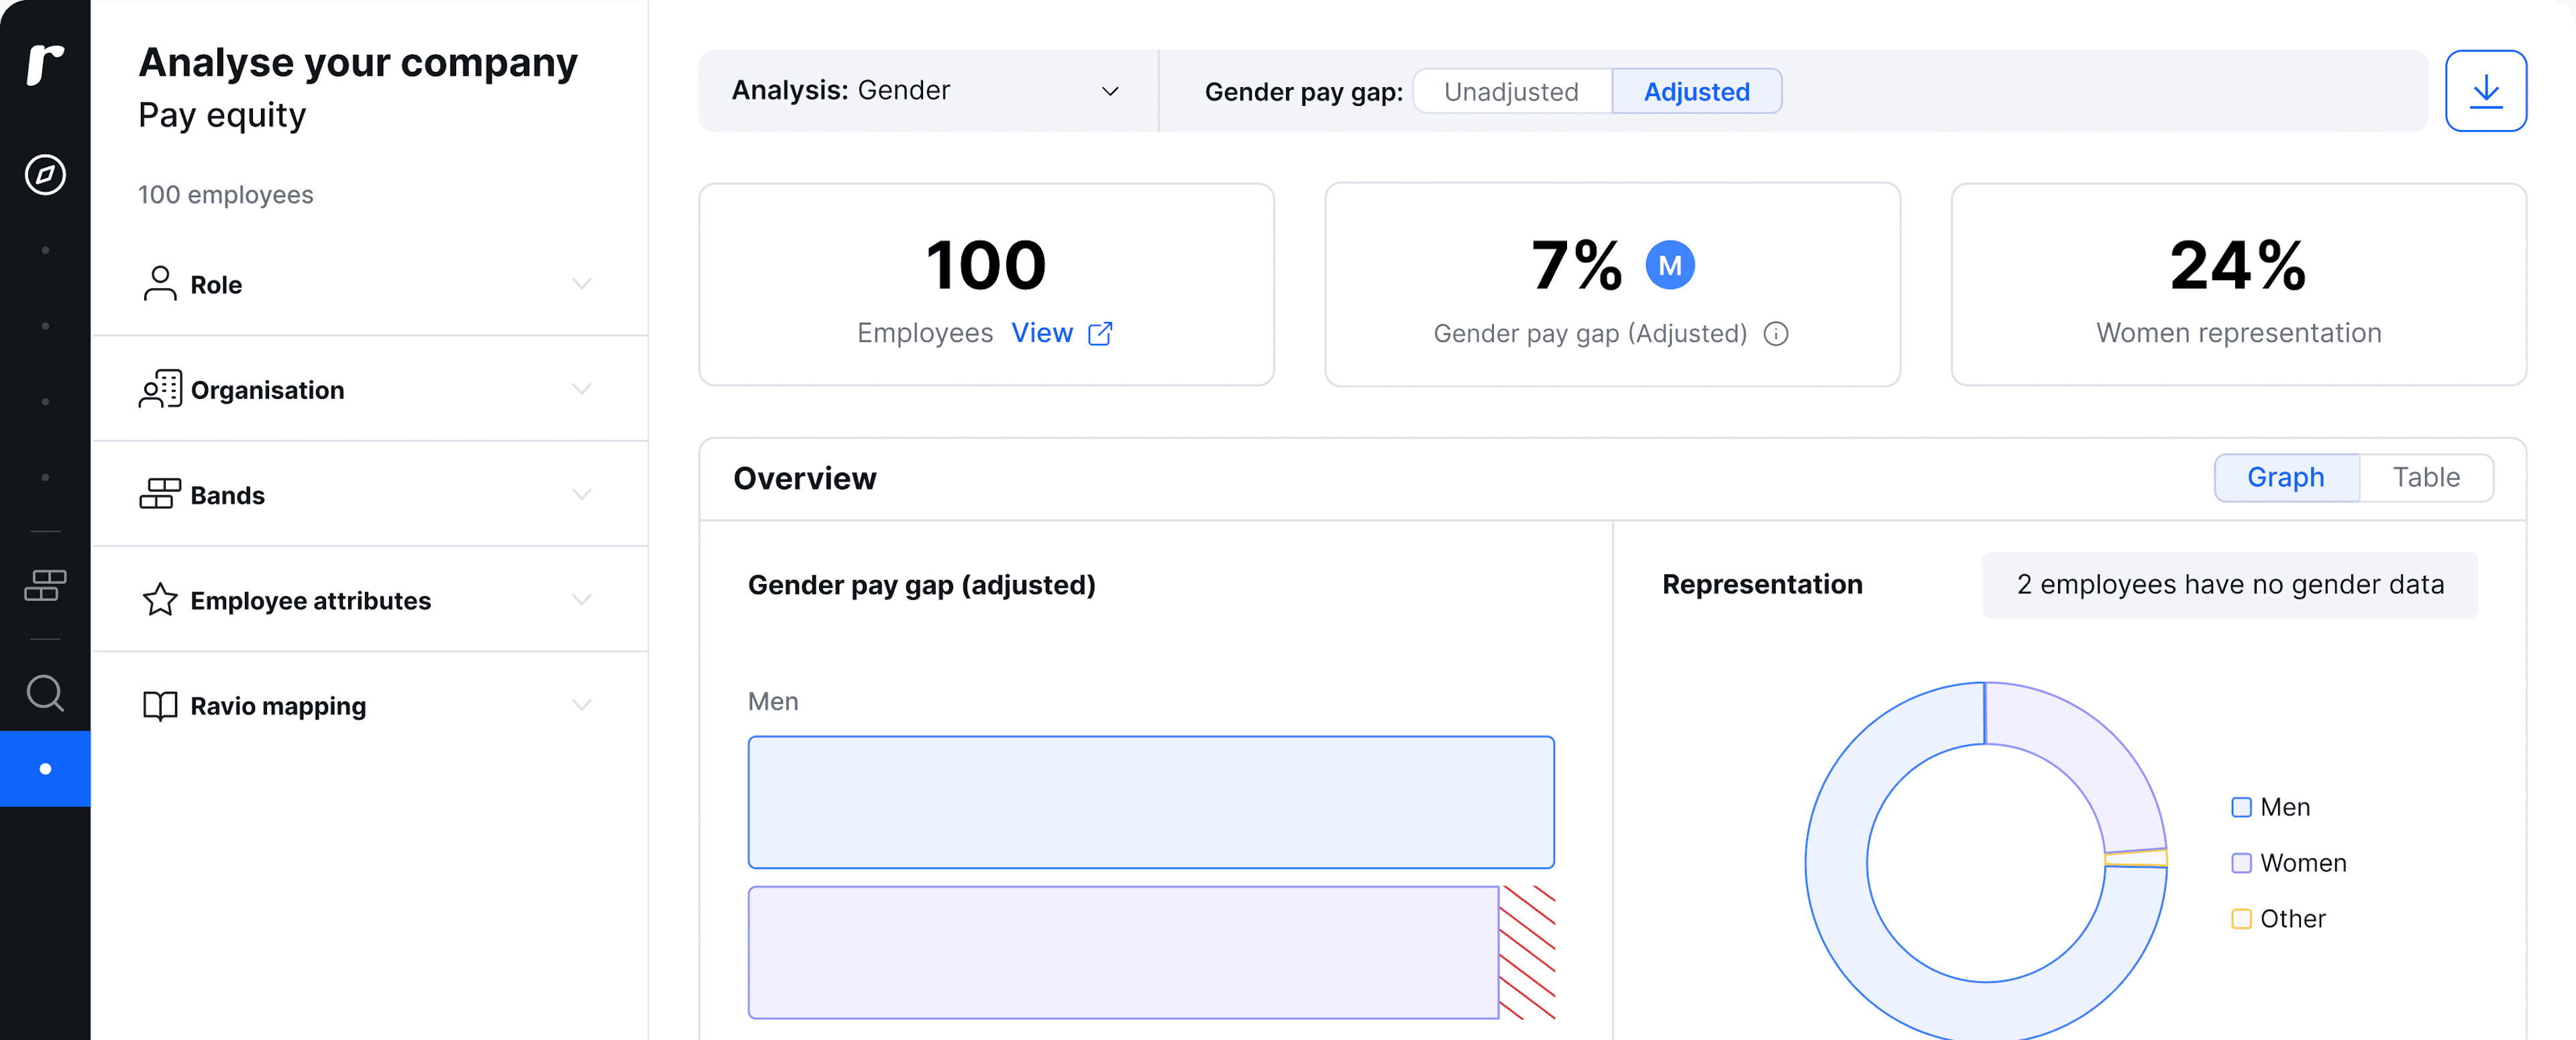
Task: Click the external link icon next to View
Action: 1100,334
